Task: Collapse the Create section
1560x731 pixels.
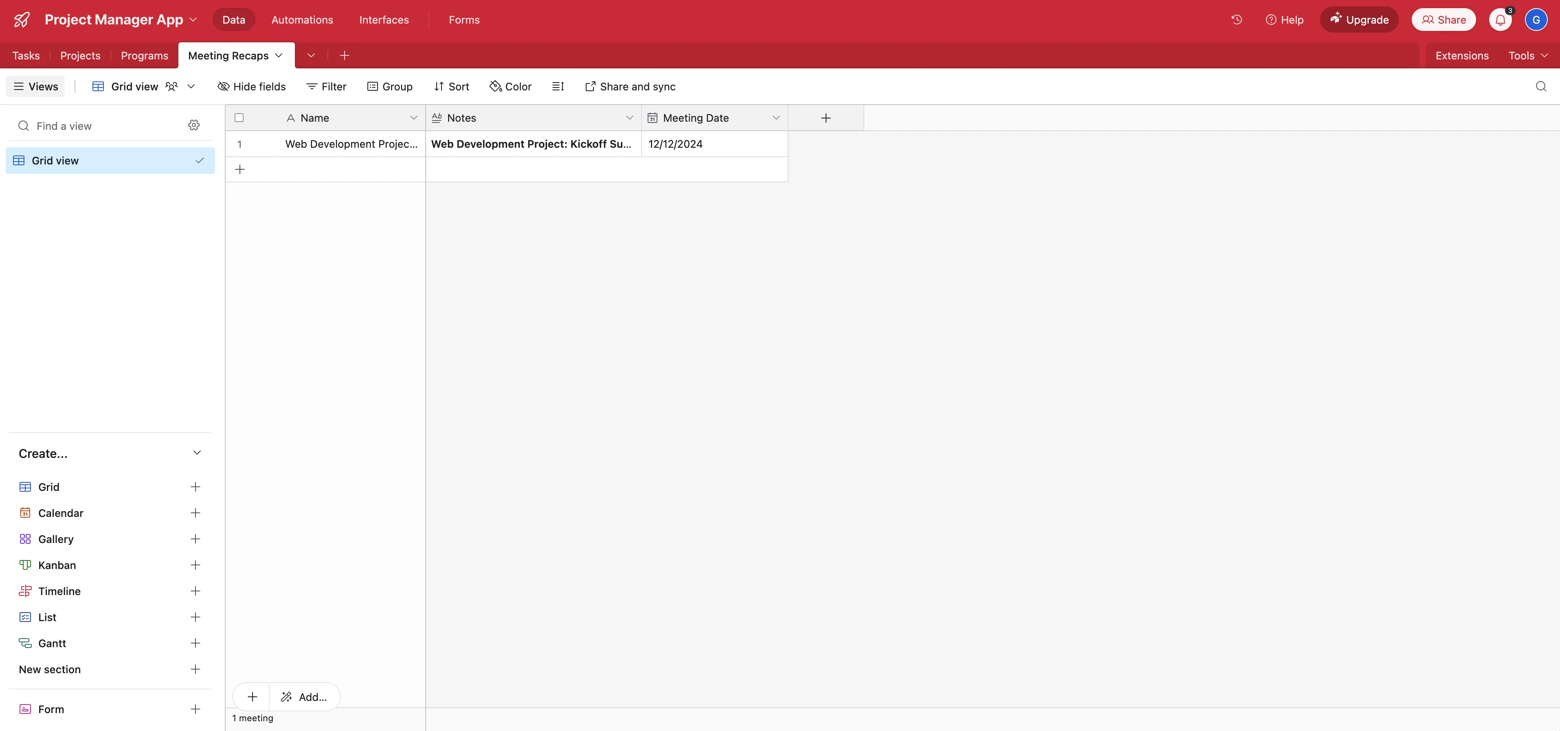Action: pos(197,453)
